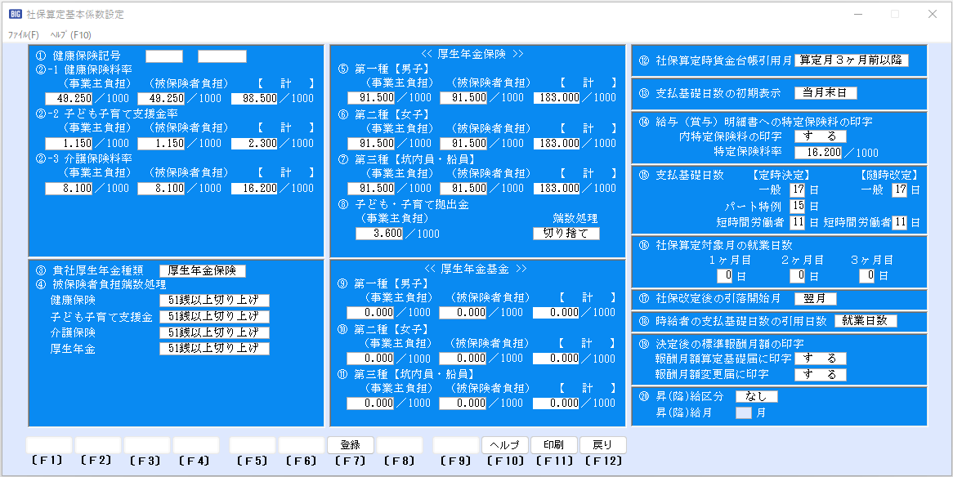Image resolution: width=953 pixels, height=477 pixels.
Task: Open the 健康保険 端数処理 selection field
Action: pos(214,301)
